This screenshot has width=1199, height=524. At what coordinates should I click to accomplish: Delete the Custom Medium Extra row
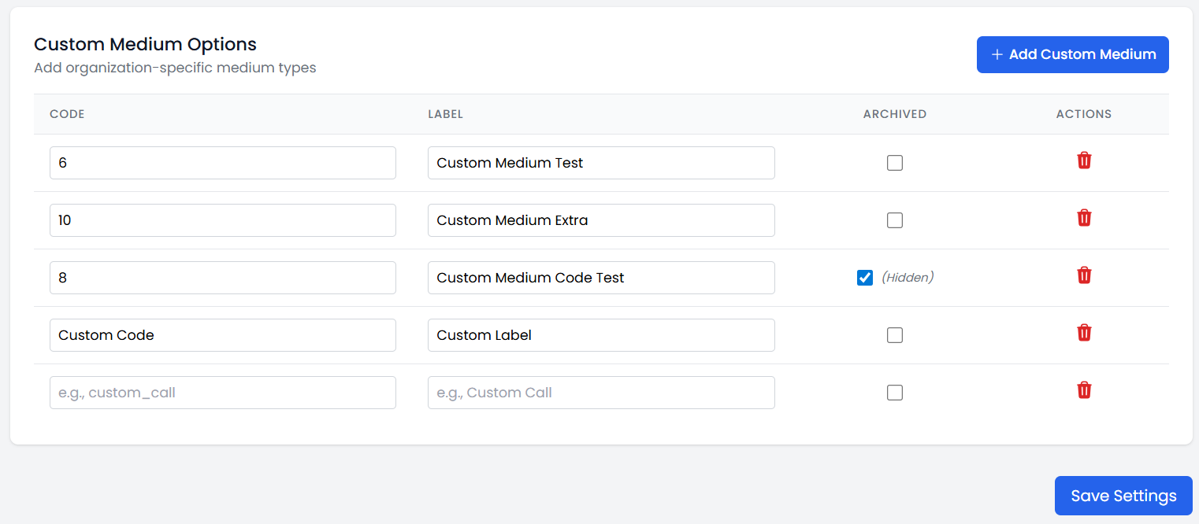click(1084, 218)
